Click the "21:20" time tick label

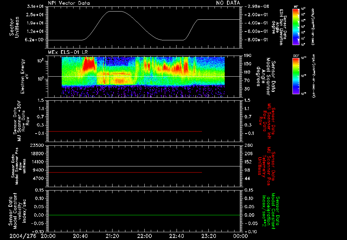[x=113, y=236]
